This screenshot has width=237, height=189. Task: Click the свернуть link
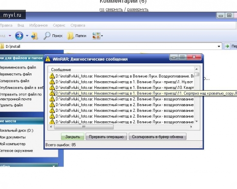pos(114,9)
